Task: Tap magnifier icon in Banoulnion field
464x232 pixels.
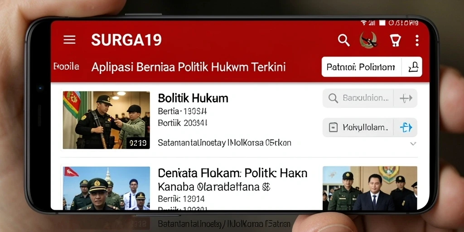Action: click(333, 98)
